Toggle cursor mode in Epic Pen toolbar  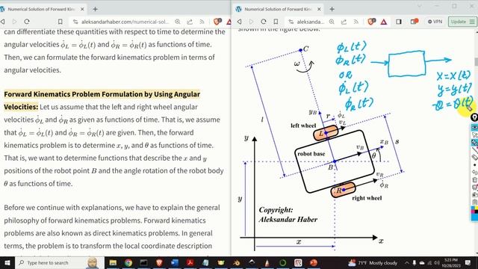click(x=475, y=134)
